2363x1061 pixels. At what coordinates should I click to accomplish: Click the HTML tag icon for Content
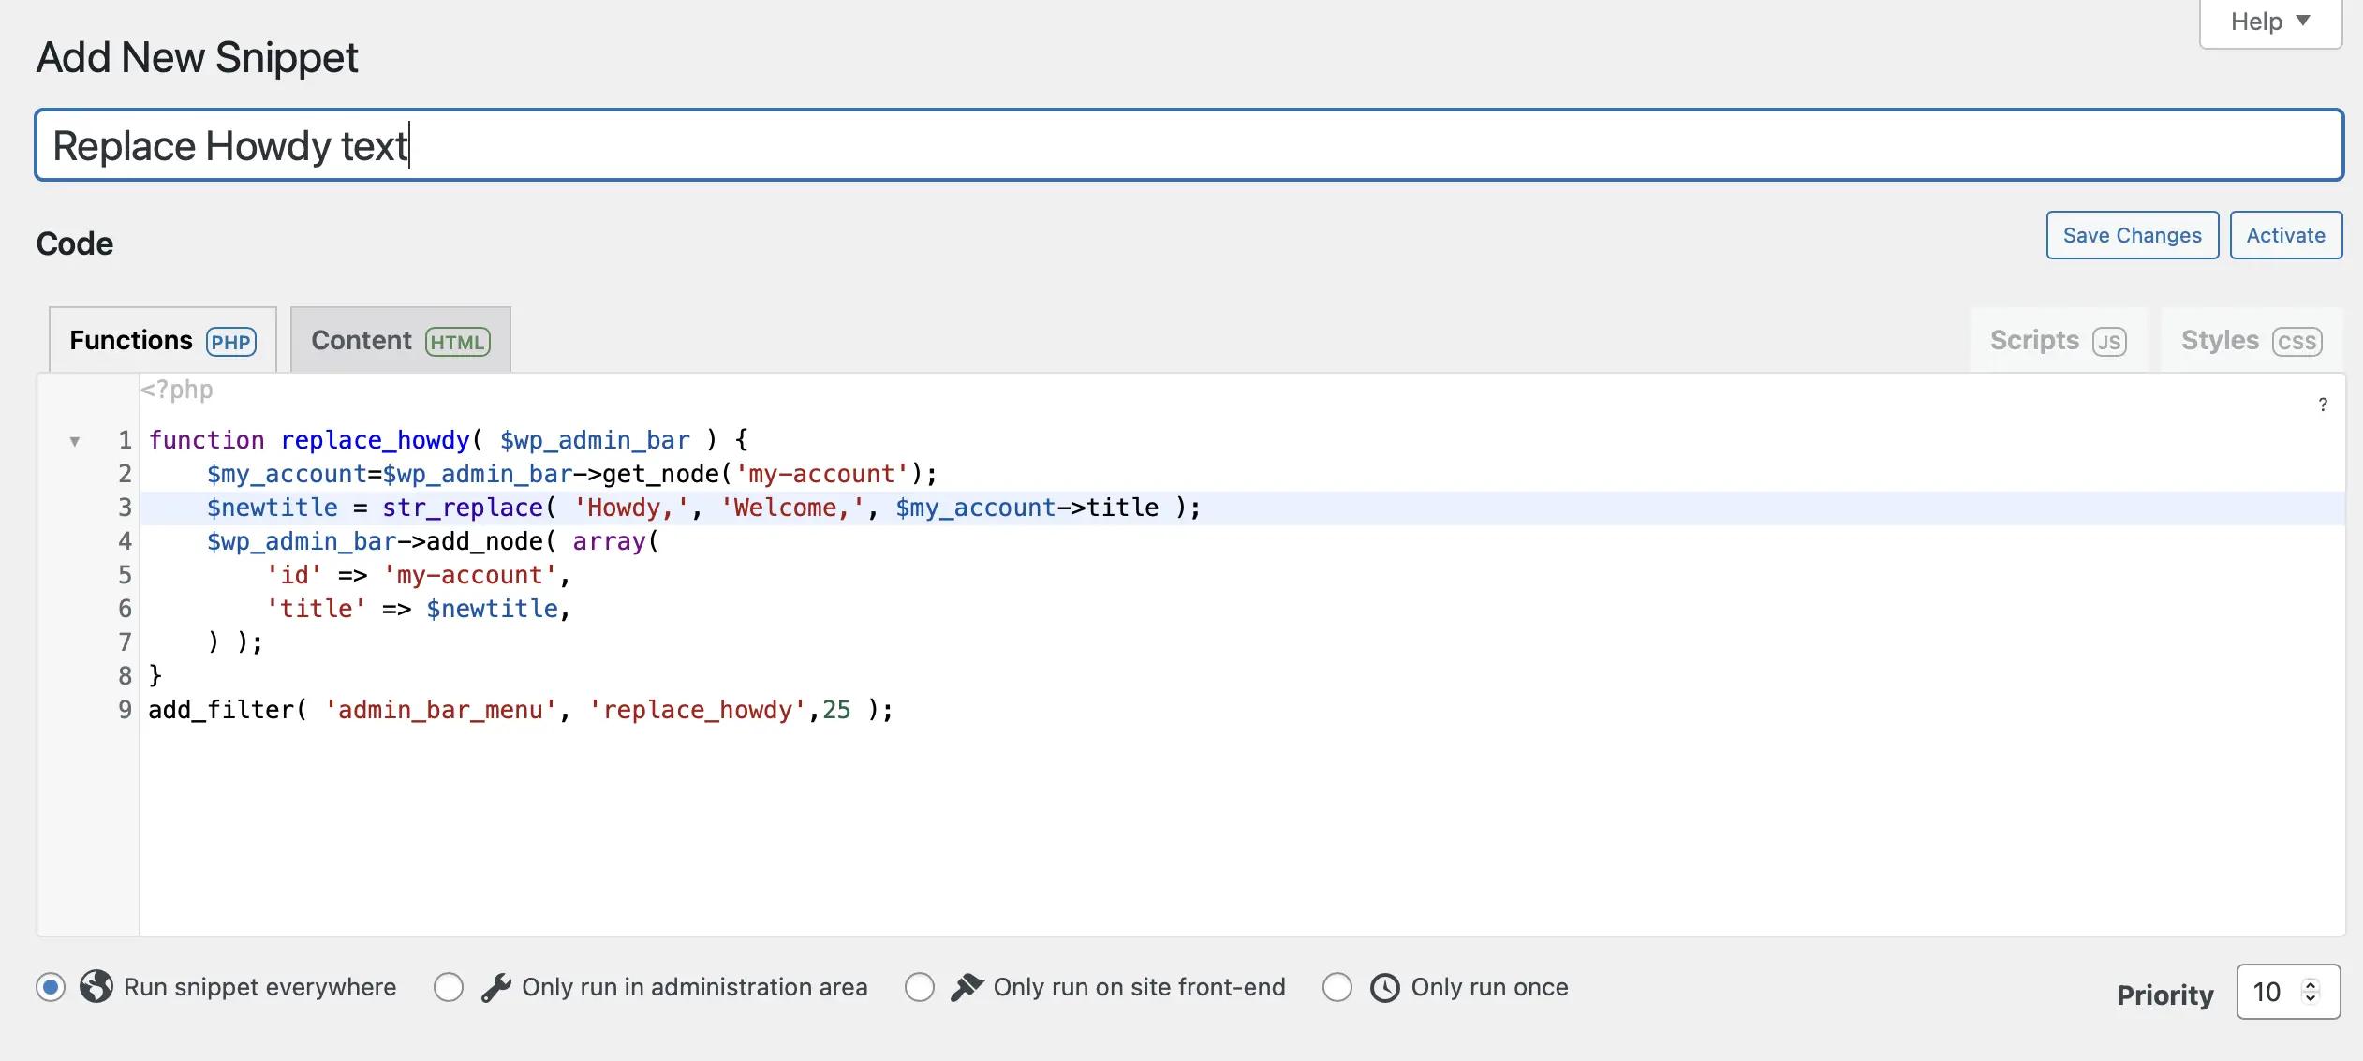click(x=457, y=341)
